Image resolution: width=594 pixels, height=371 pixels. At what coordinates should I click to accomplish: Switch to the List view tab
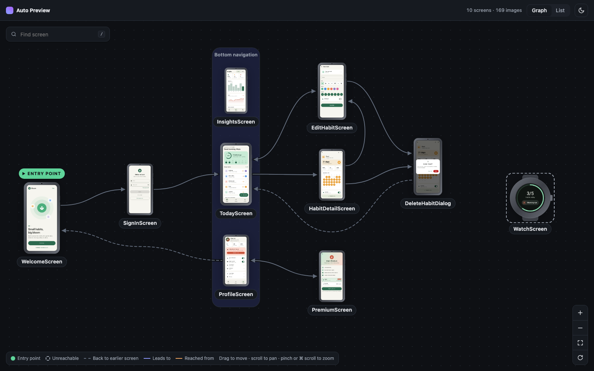[560, 10]
